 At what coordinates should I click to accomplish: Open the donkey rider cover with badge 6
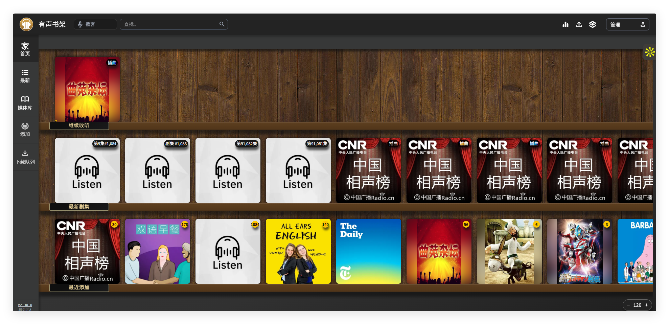pos(509,251)
